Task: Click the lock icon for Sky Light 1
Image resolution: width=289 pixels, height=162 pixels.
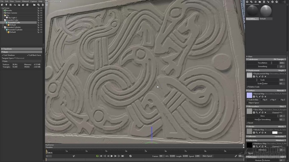Action: 39,18
